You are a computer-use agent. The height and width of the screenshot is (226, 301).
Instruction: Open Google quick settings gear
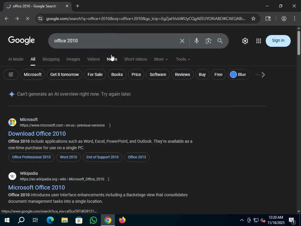pos(245,41)
